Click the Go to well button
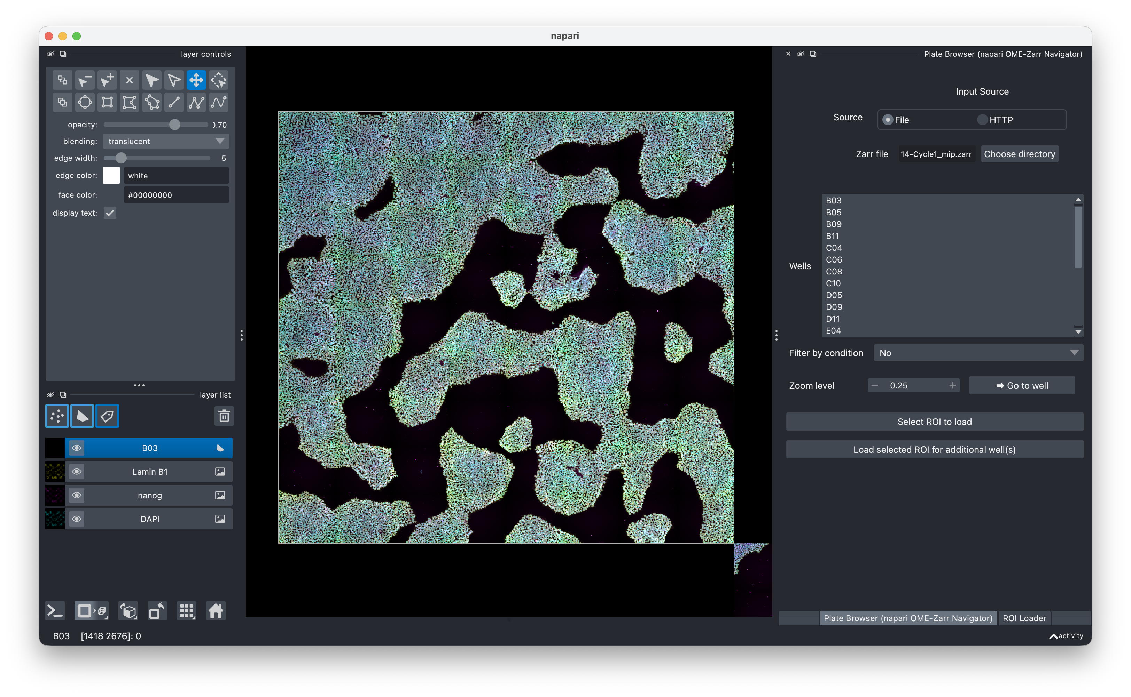 (x=1022, y=385)
